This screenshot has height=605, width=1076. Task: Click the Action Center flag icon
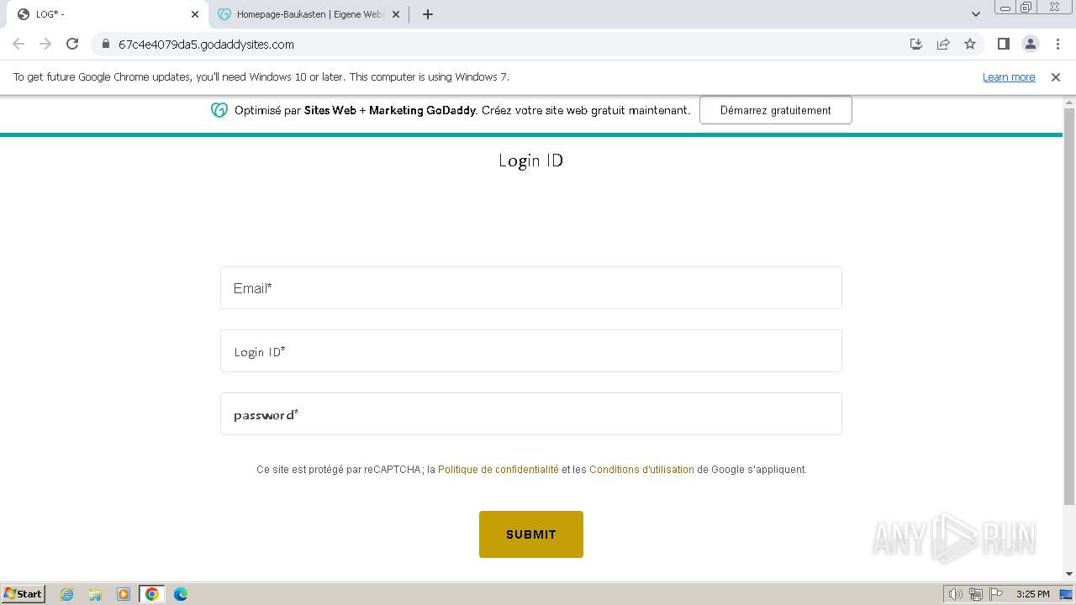point(996,594)
